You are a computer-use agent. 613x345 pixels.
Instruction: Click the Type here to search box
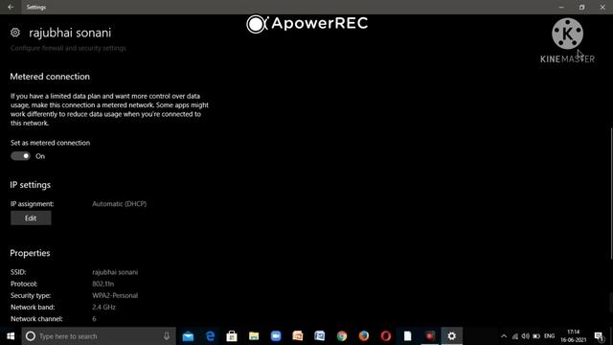click(x=99, y=336)
